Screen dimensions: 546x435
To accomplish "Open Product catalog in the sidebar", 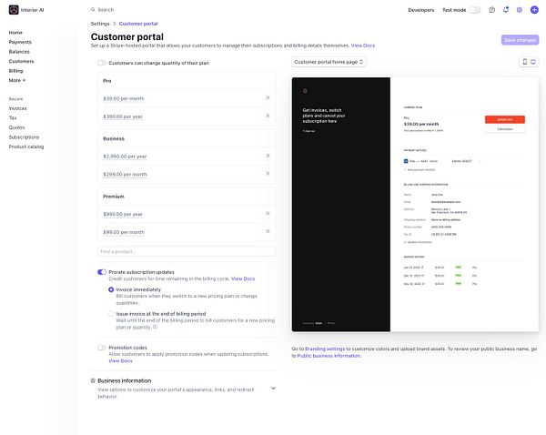I will pos(26,147).
